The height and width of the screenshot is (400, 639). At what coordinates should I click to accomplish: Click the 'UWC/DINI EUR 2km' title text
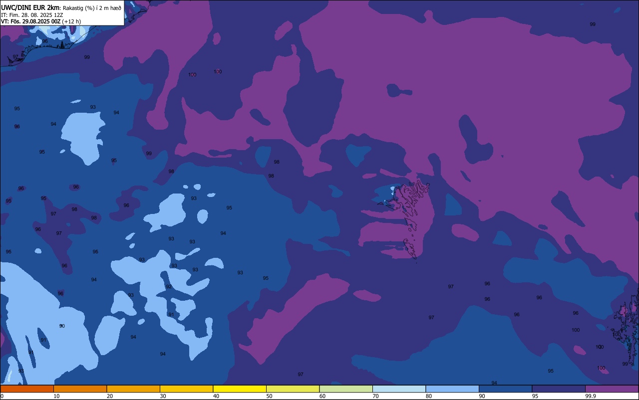tap(30, 7)
